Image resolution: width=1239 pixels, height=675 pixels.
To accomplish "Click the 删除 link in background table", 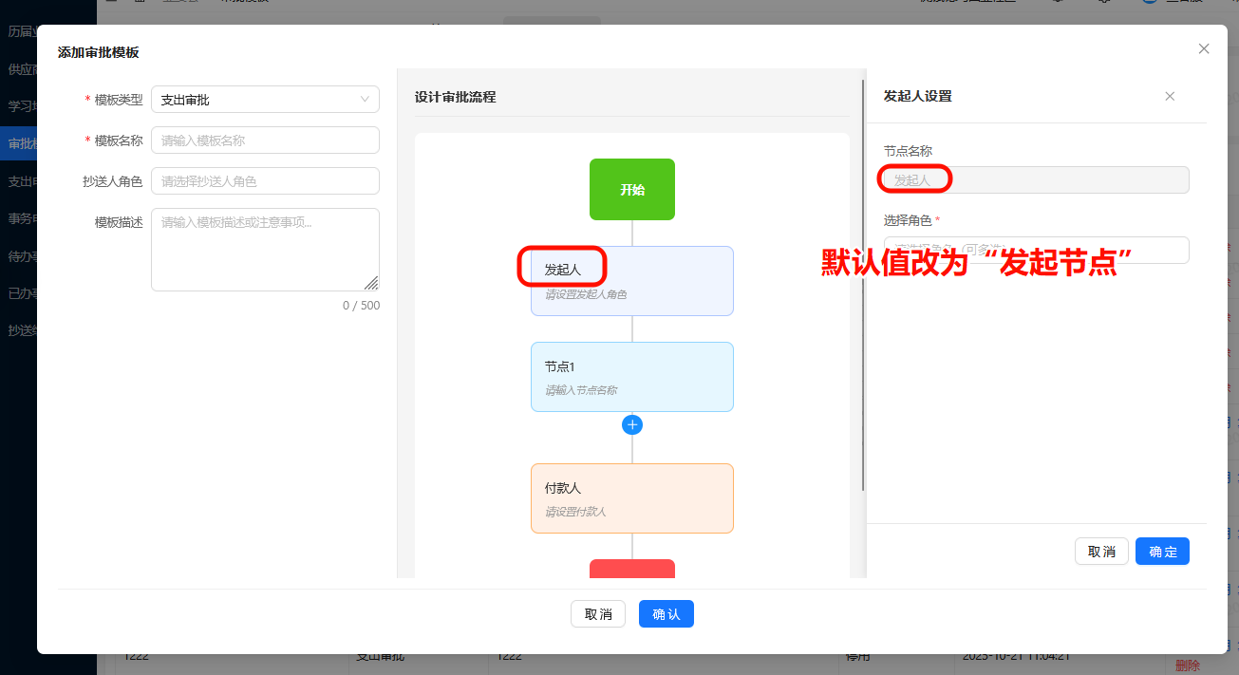I will tap(1188, 666).
